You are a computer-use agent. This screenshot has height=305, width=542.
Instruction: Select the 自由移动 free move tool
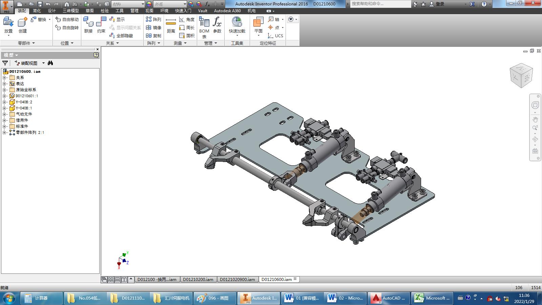[x=67, y=19]
